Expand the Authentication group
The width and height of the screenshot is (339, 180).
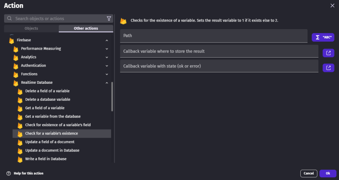tap(107, 66)
